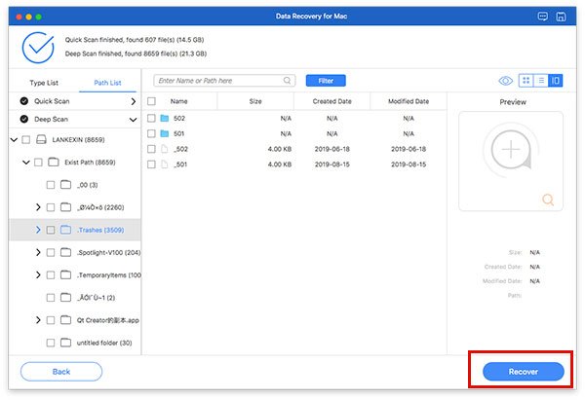The width and height of the screenshot is (585, 400).
Task: Click the Recover button
Action: click(x=523, y=372)
